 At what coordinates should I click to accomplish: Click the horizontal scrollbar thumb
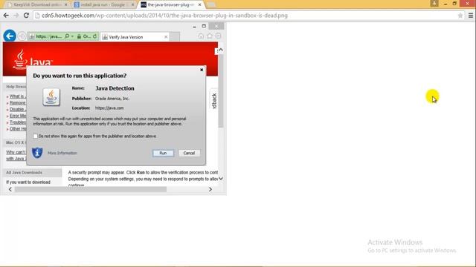pyautogui.click(x=91, y=190)
